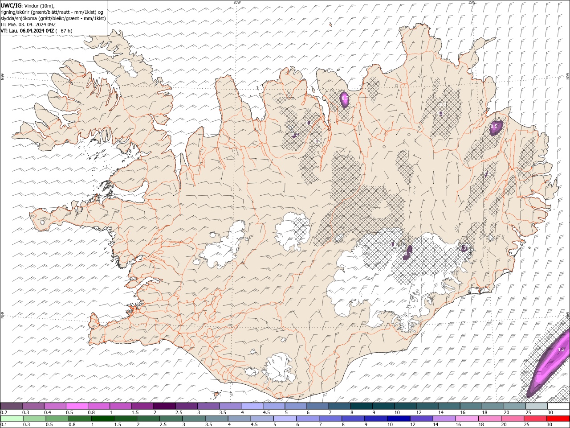
Task: Click the red lower legend swatch above 30
Action: click(558, 419)
